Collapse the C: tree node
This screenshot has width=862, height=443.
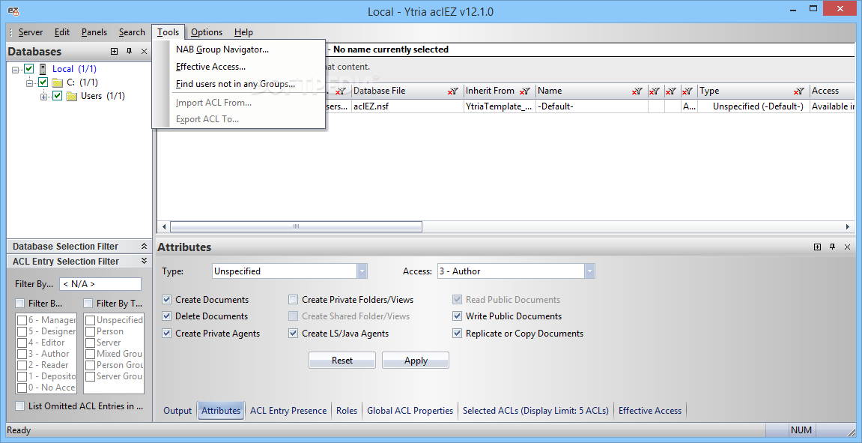click(30, 83)
